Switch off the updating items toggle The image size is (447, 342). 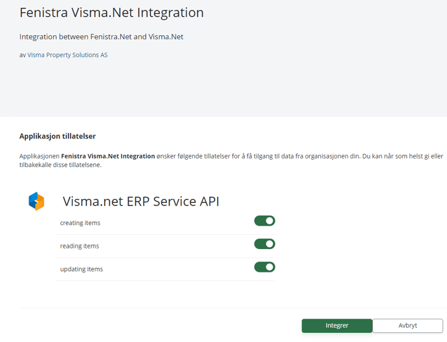pyautogui.click(x=264, y=267)
